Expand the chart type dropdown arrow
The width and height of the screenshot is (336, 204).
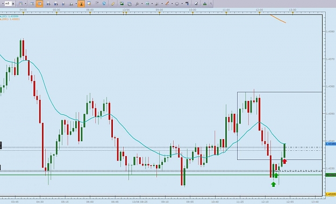pos(25,4)
